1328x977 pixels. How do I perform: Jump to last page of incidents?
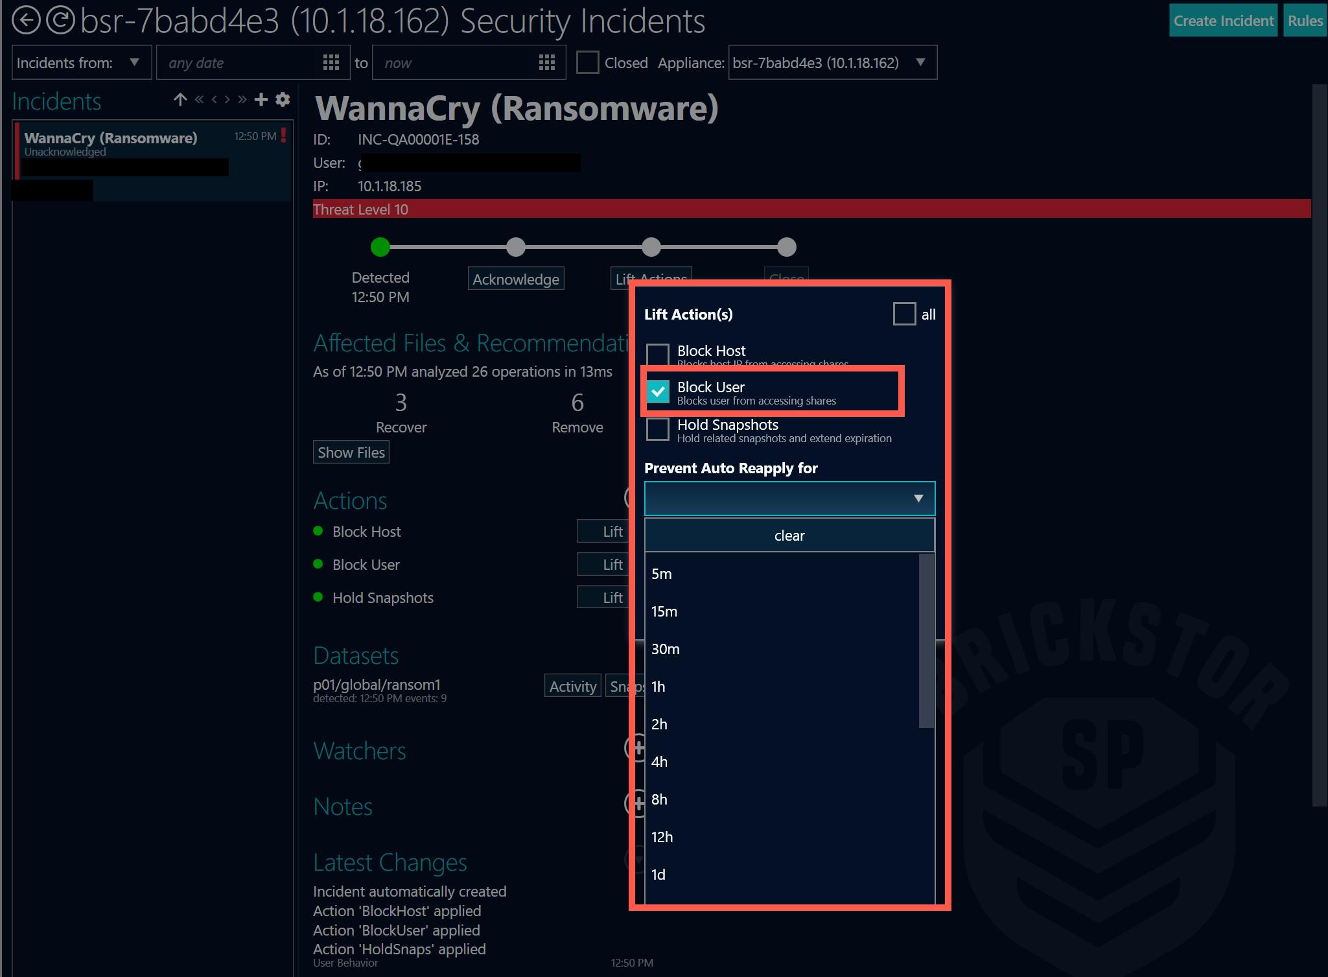[242, 100]
